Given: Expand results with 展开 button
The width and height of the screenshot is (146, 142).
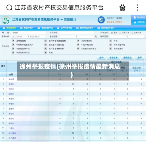Looking at the screenshot, I should tap(140, 58).
